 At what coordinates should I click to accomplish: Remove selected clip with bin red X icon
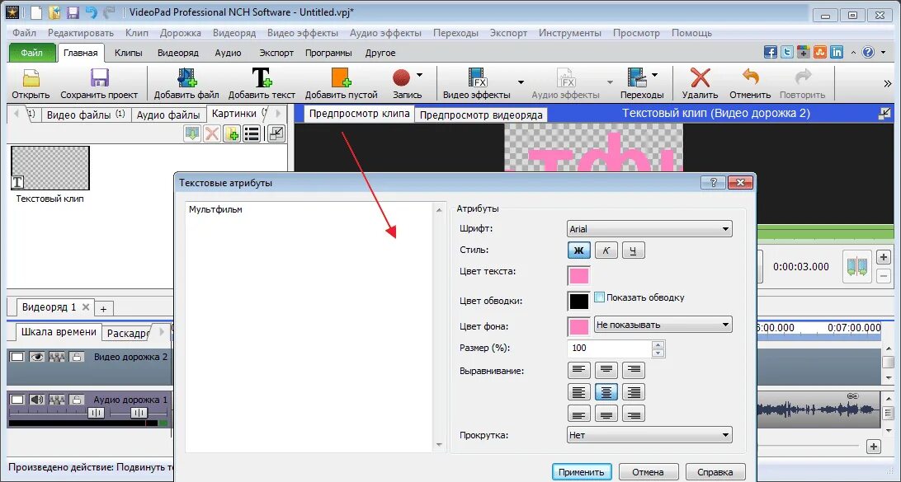pyautogui.click(x=212, y=133)
